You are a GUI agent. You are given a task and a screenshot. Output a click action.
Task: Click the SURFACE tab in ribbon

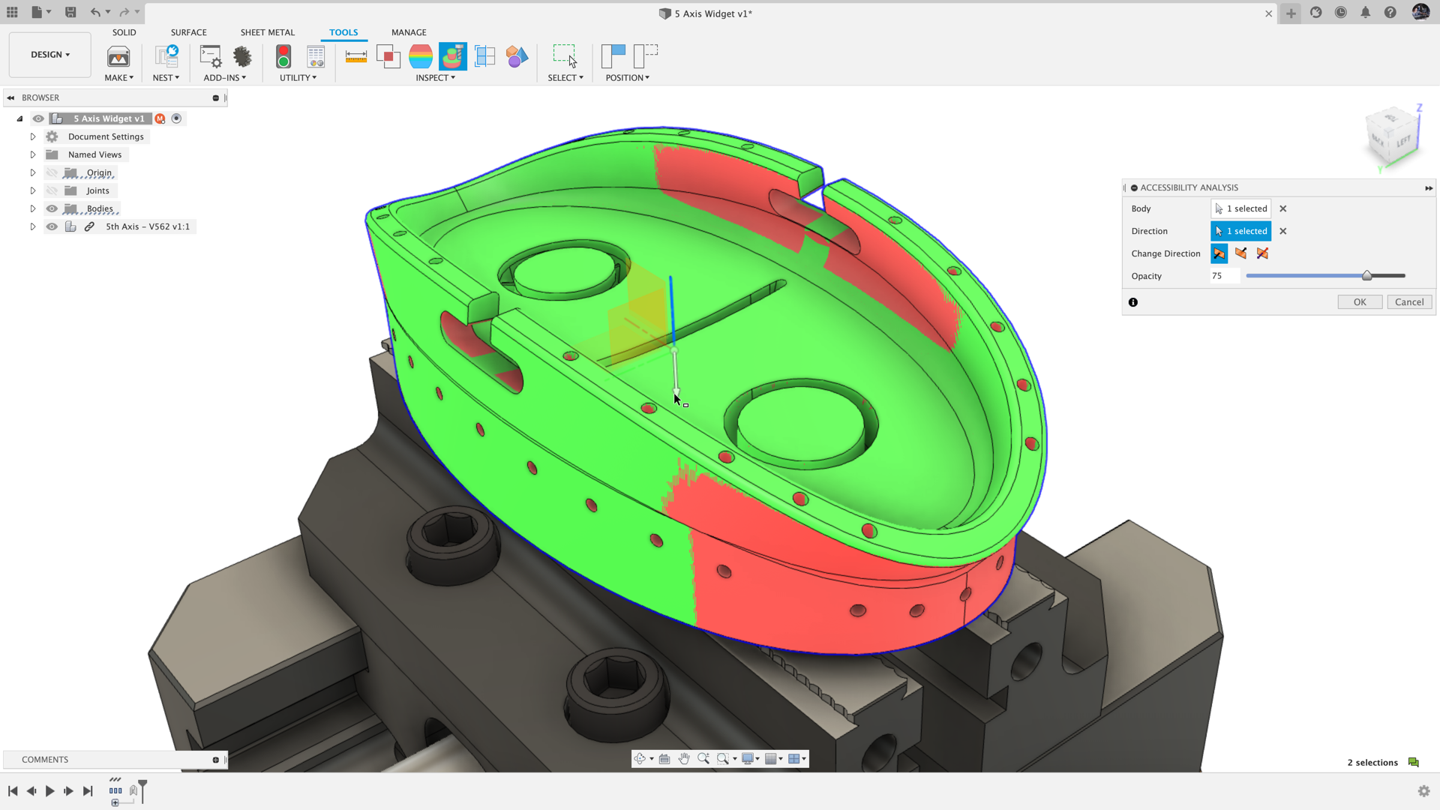coord(189,31)
